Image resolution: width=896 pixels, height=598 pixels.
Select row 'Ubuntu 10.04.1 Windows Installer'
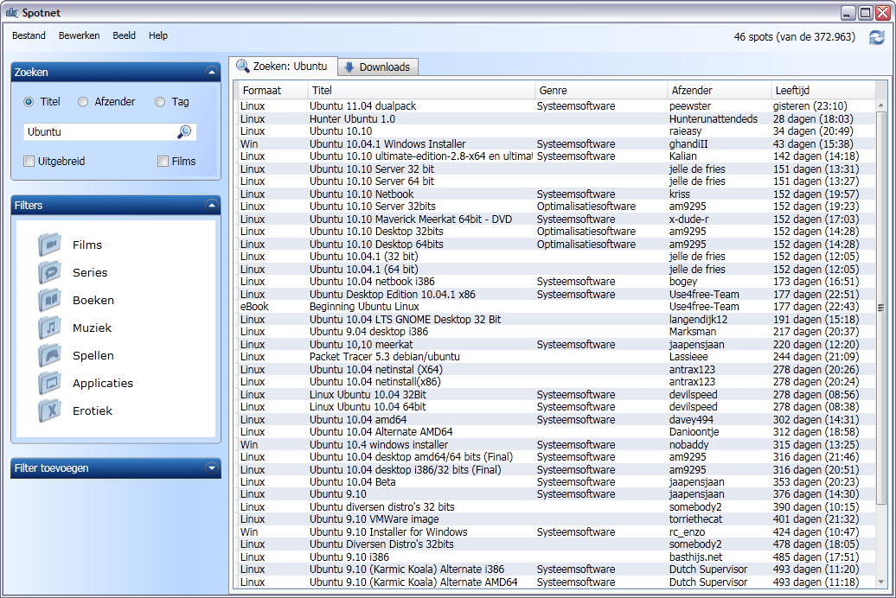coord(557,144)
